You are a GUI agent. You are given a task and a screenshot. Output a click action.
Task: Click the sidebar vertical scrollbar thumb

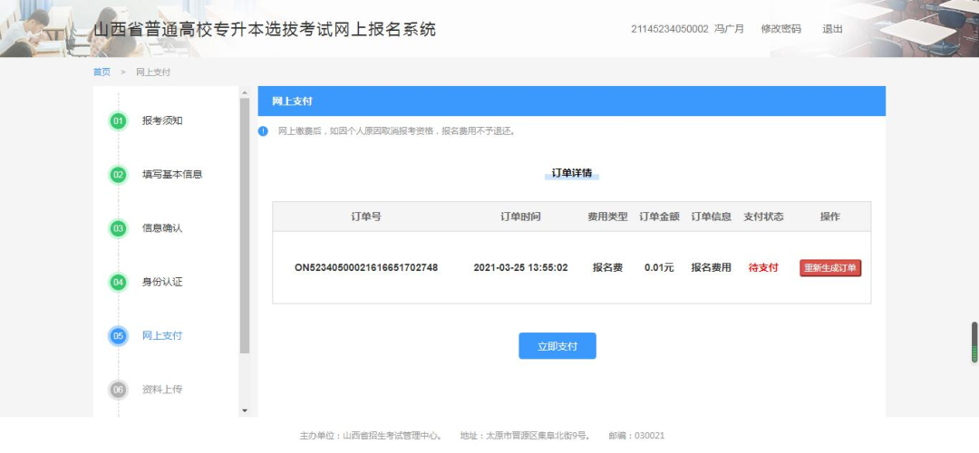point(244,226)
